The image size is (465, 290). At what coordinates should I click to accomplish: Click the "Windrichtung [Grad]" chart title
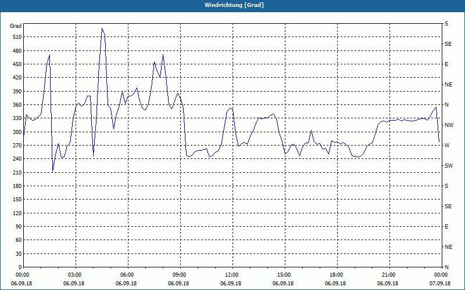click(234, 5)
